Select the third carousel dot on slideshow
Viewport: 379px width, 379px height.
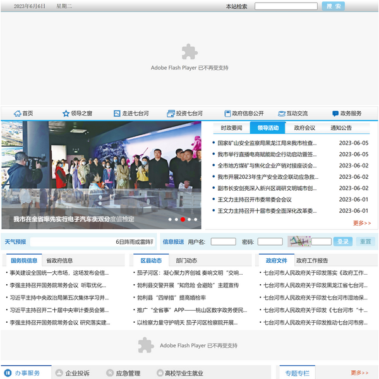coord(183,219)
